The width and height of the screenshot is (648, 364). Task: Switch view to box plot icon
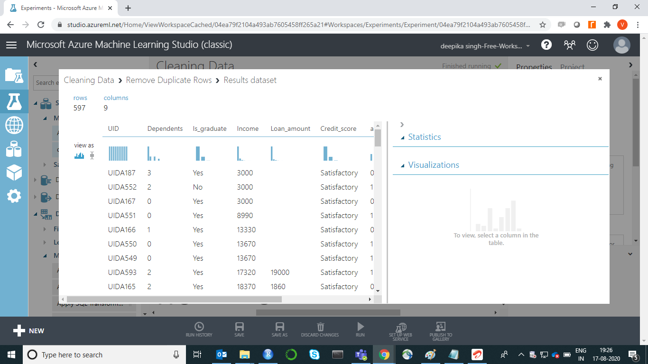pos(92,155)
